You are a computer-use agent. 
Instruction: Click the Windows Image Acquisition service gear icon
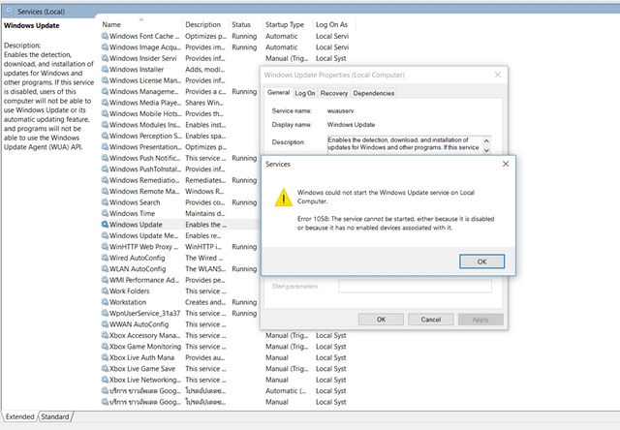point(105,47)
